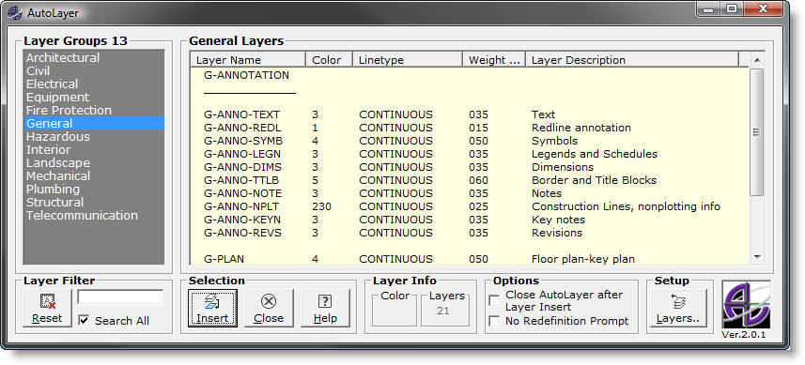Open Help from the Selection group

[x=325, y=308]
